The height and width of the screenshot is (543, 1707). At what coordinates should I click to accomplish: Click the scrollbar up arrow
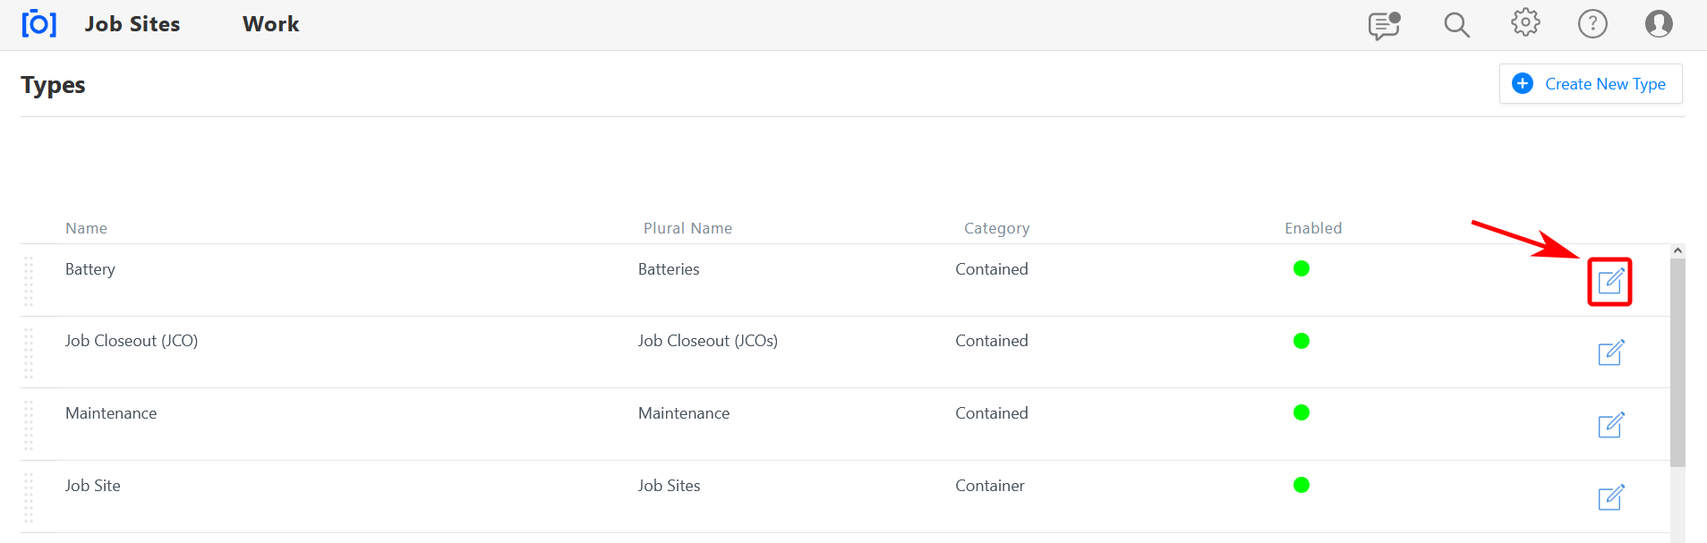pos(1678,251)
